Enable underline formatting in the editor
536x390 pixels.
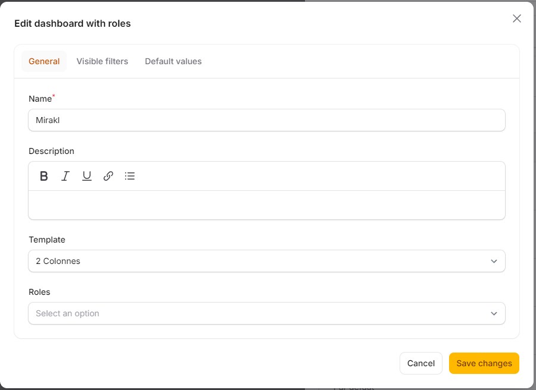86,175
